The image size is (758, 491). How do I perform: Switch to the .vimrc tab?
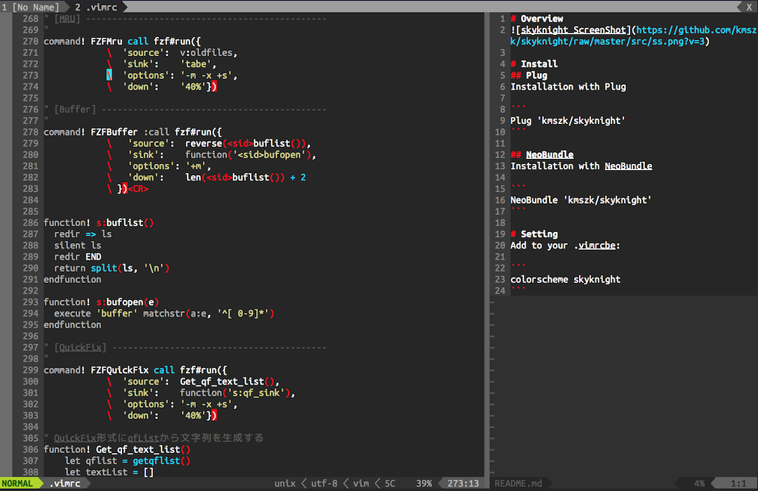(x=98, y=6)
